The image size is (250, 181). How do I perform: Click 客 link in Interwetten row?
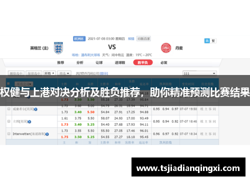click(x=210, y=134)
